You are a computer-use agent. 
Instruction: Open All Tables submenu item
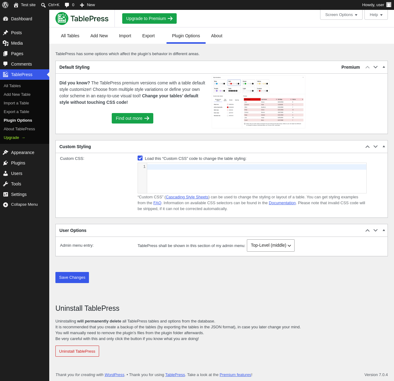coord(12,86)
